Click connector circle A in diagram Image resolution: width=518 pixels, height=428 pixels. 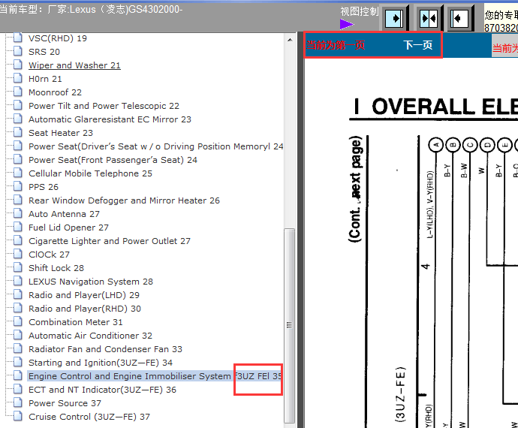pos(435,145)
